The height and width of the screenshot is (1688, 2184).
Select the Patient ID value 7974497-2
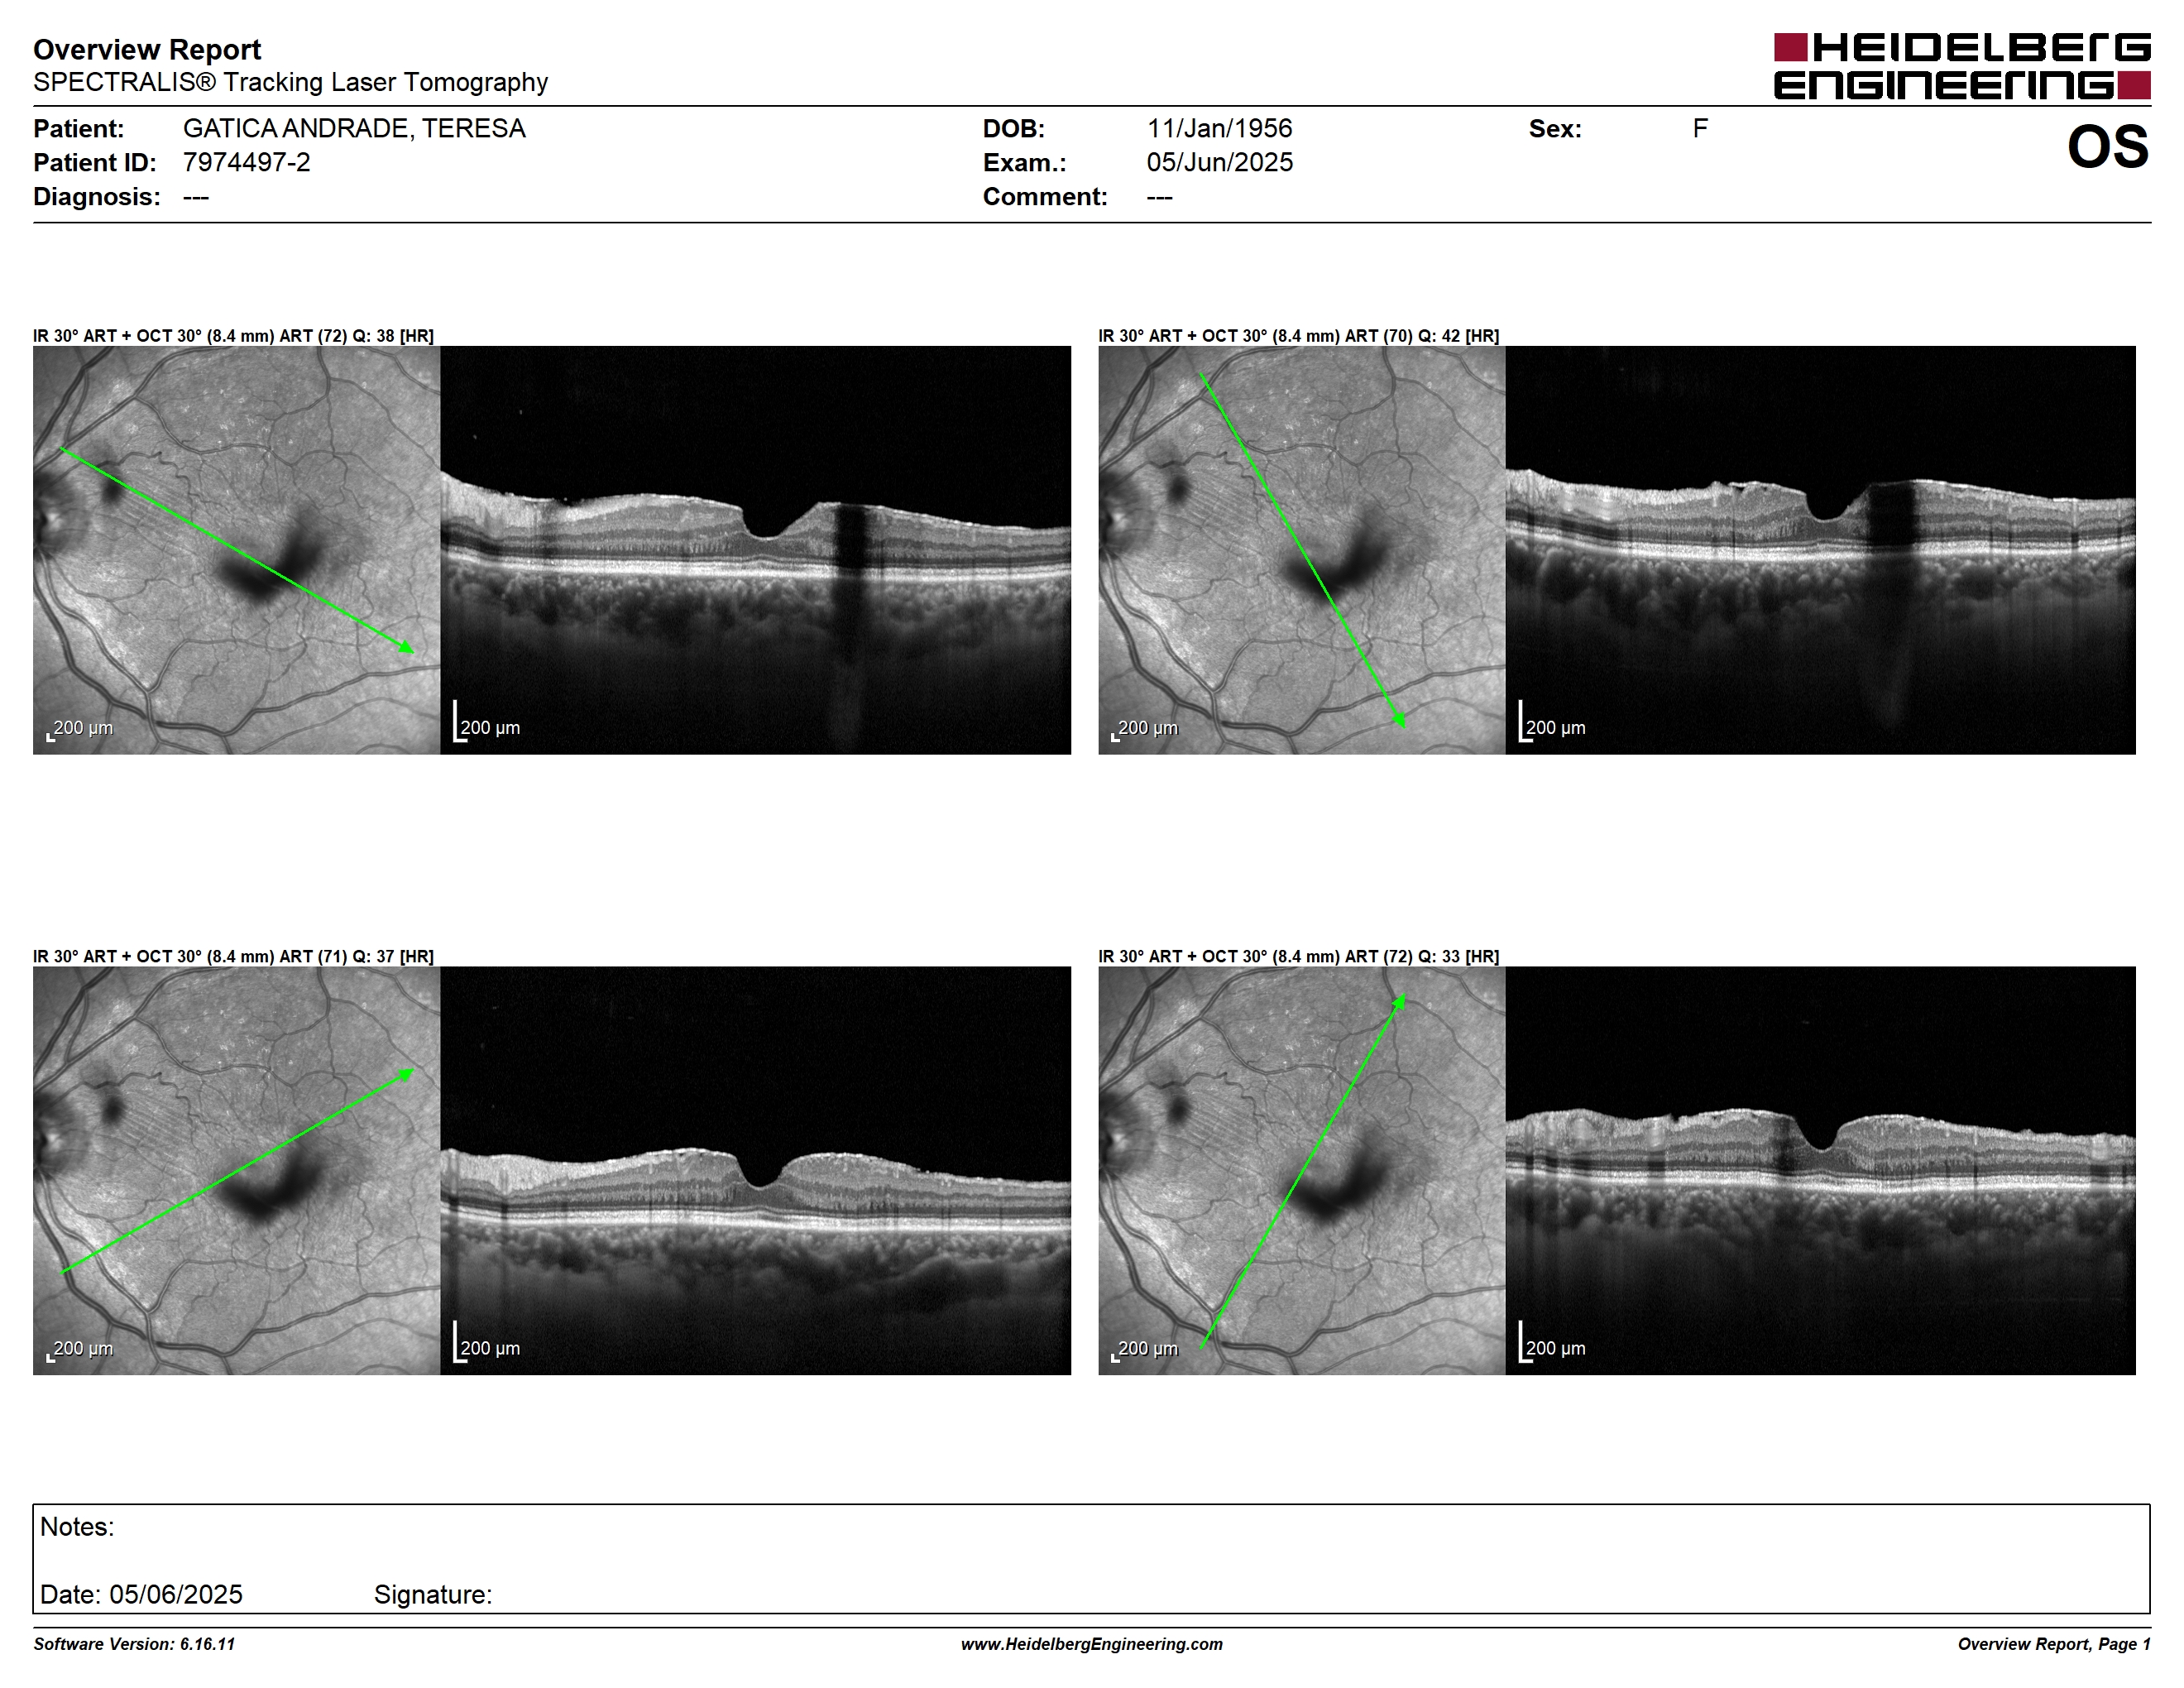point(246,163)
